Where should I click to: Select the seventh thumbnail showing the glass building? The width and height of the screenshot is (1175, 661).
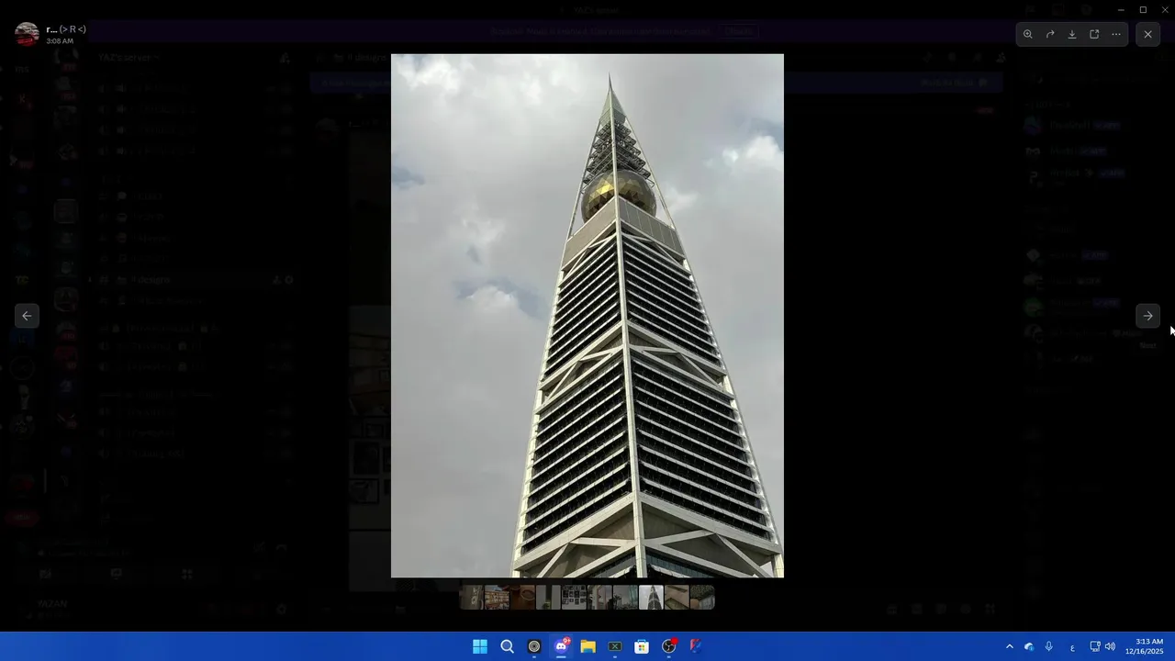click(x=625, y=598)
